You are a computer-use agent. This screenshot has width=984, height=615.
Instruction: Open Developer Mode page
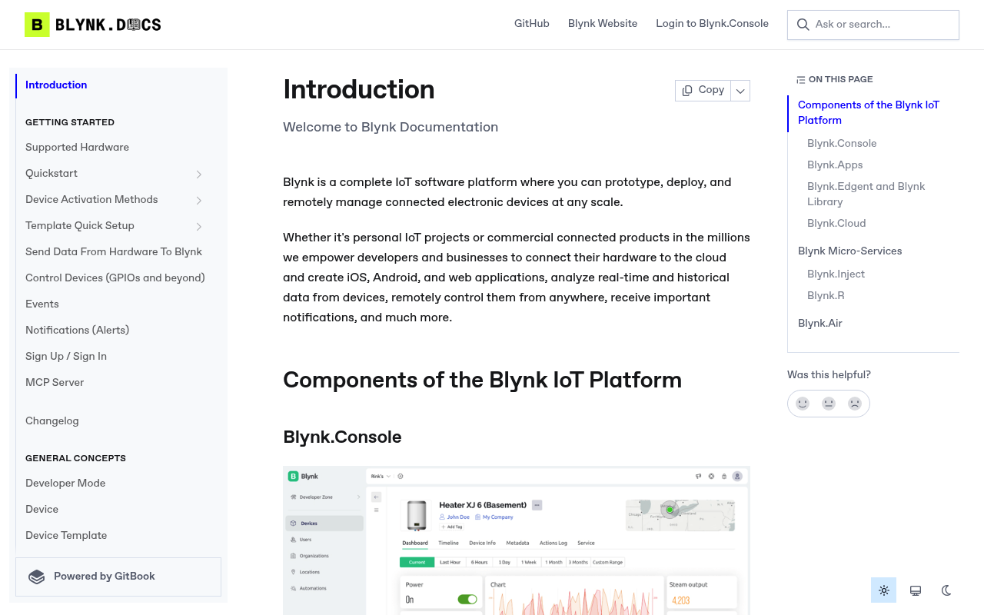(x=117, y=484)
